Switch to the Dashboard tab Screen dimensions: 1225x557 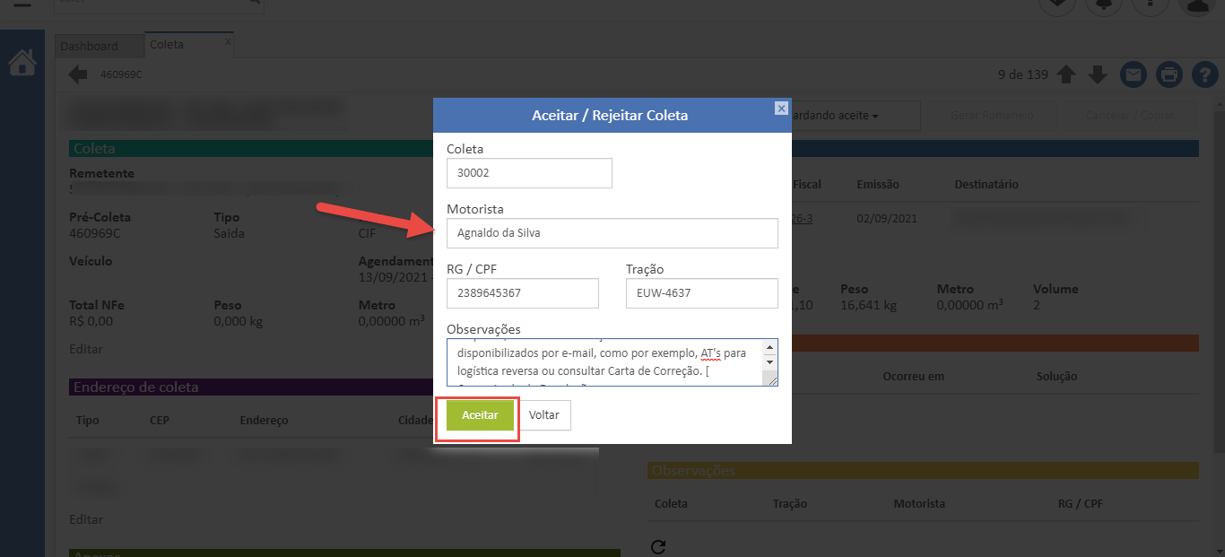89,46
